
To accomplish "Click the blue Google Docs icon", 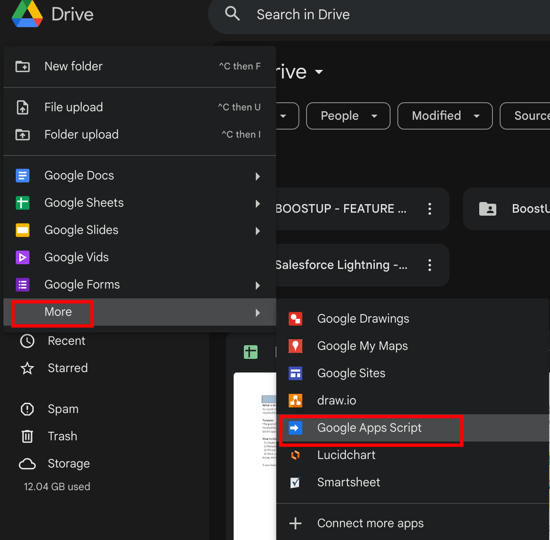I will pos(23,176).
